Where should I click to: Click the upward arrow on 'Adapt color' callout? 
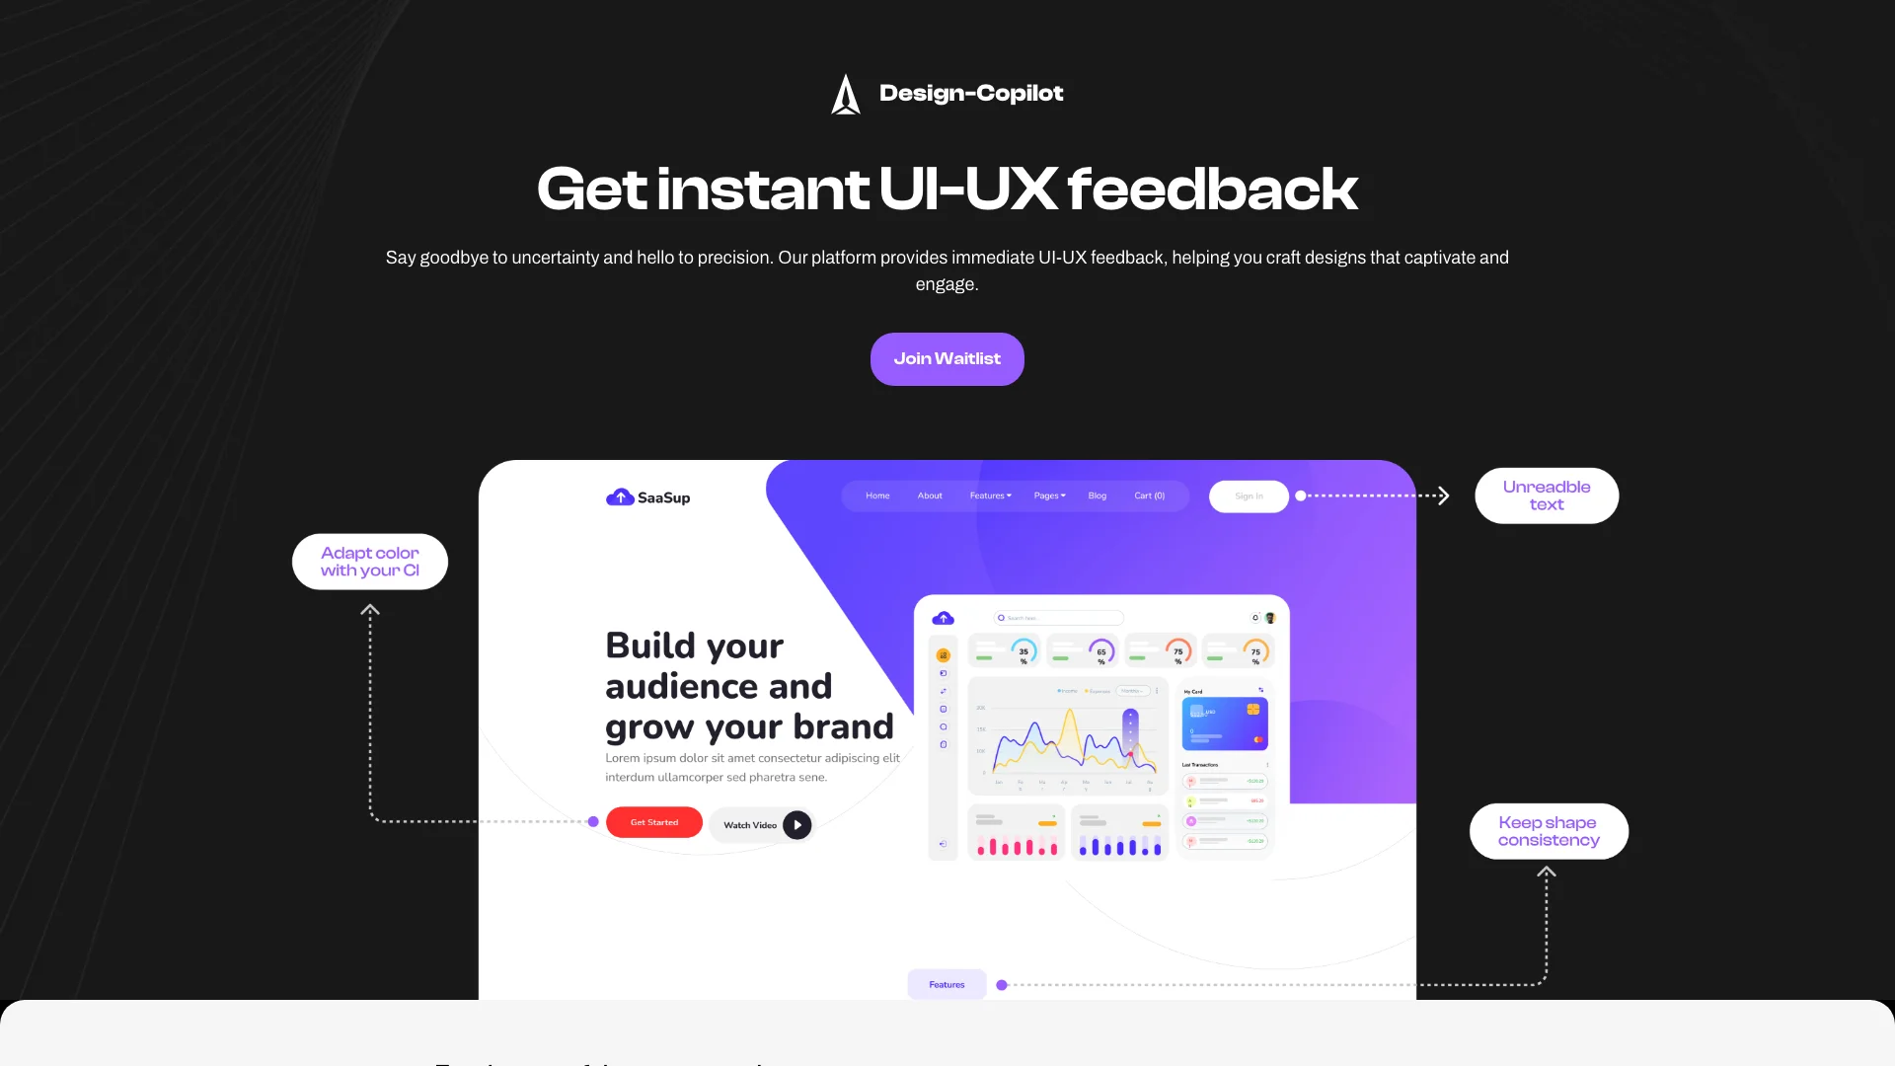point(370,609)
